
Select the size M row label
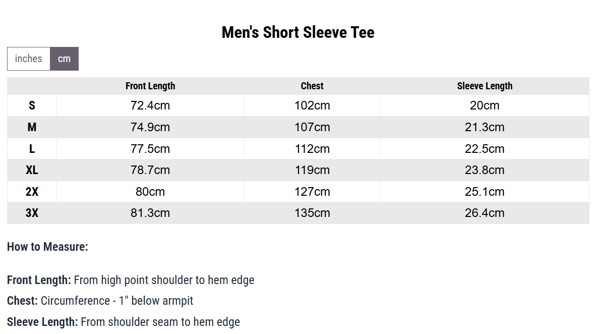[32, 127]
